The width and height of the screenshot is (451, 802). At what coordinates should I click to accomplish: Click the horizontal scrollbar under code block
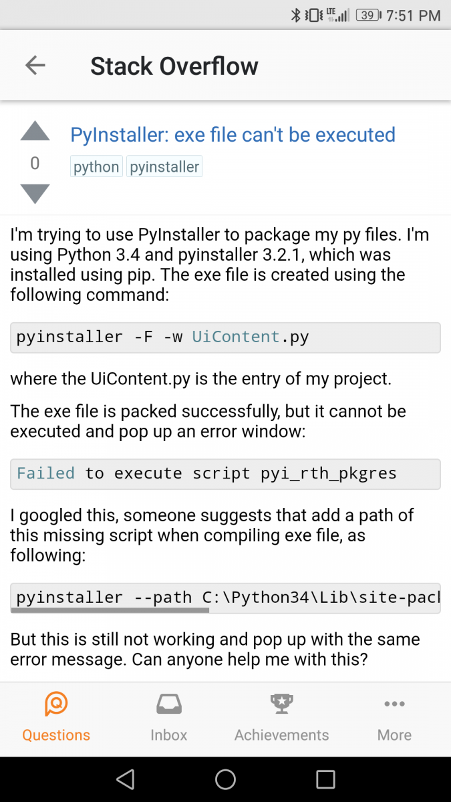click(111, 610)
